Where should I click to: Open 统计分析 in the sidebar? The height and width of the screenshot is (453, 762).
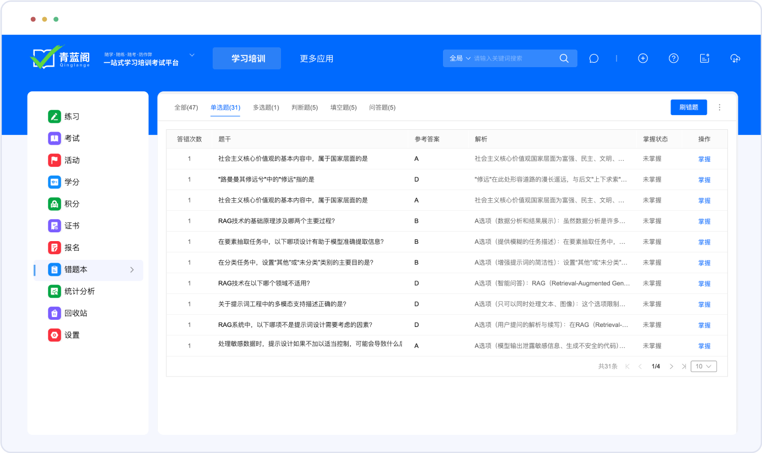(79, 291)
